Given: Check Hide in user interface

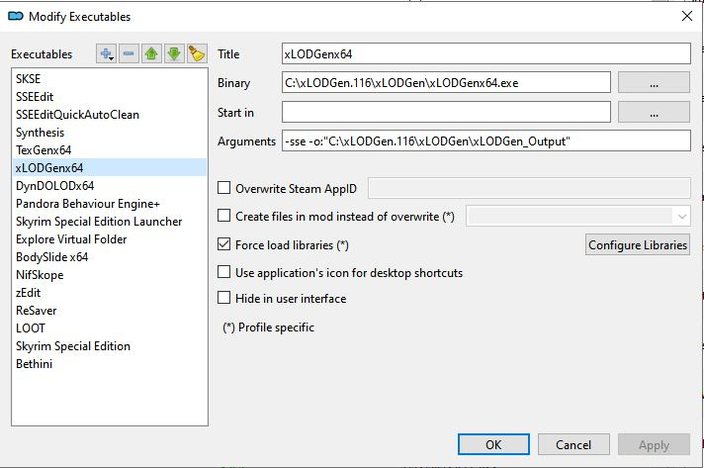Looking at the screenshot, I should 223,298.
